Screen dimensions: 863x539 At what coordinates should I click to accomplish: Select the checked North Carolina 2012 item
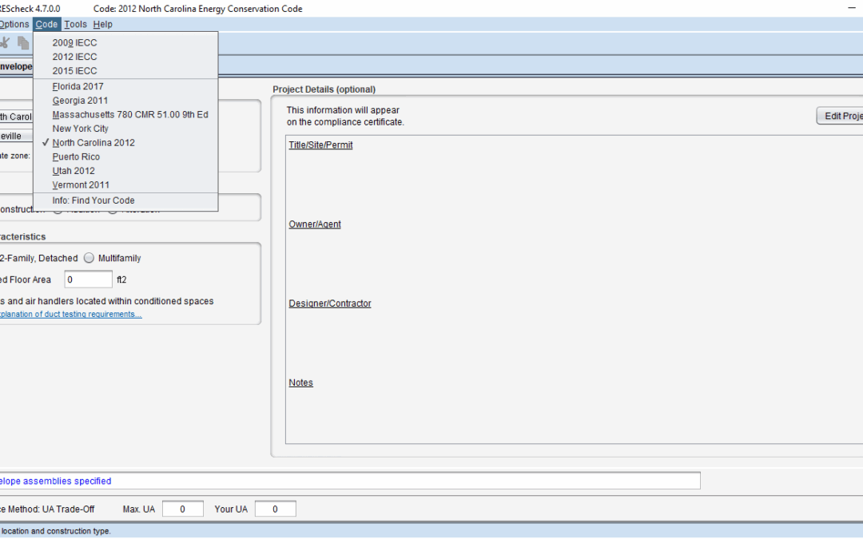click(93, 143)
